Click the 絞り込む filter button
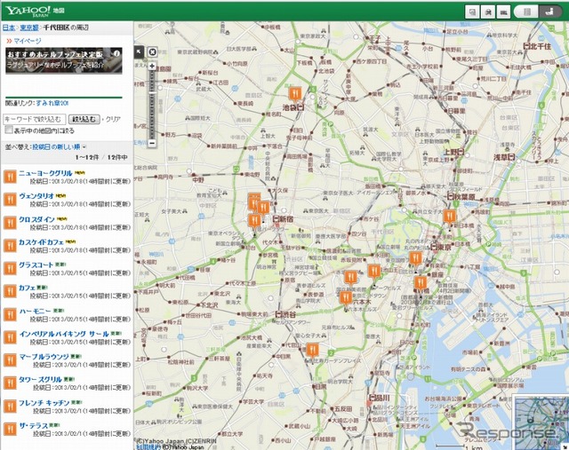Image resolution: width=569 pixels, height=450 pixels. [x=84, y=119]
